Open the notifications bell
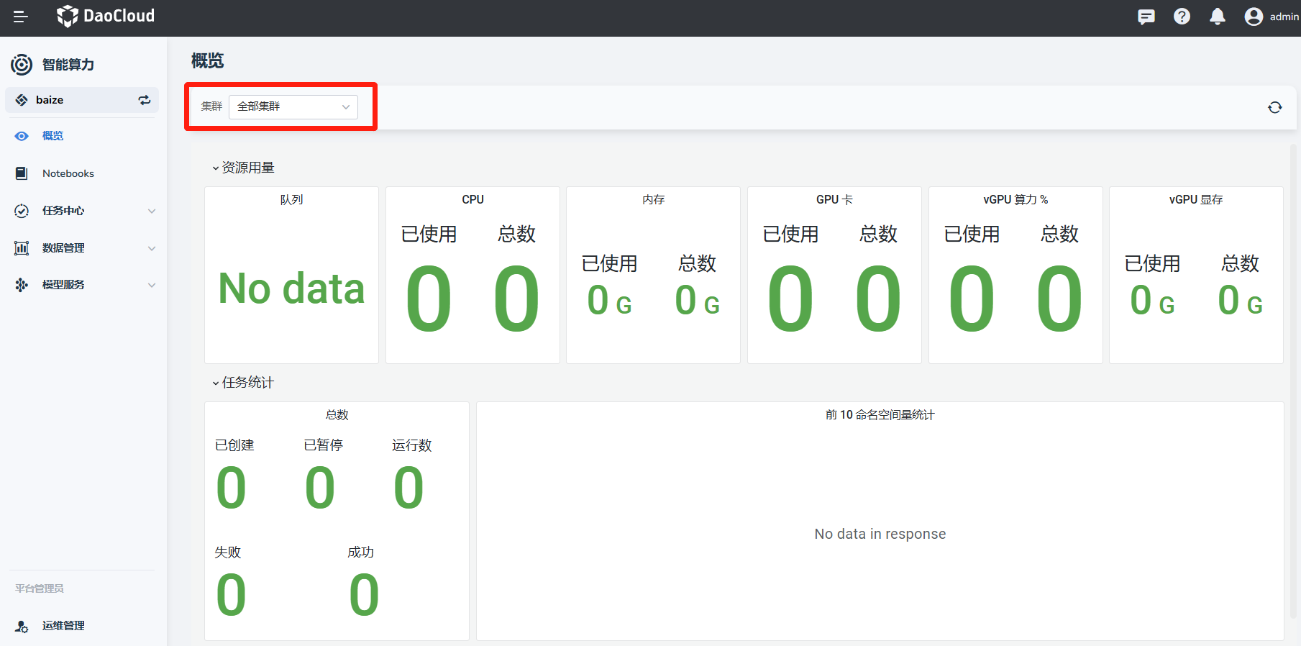Screen dimensions: 1301x646 [1218, 16]
